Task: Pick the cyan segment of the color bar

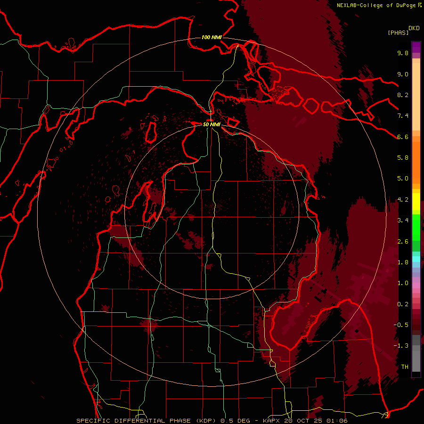Action: (x=416, y=259)
